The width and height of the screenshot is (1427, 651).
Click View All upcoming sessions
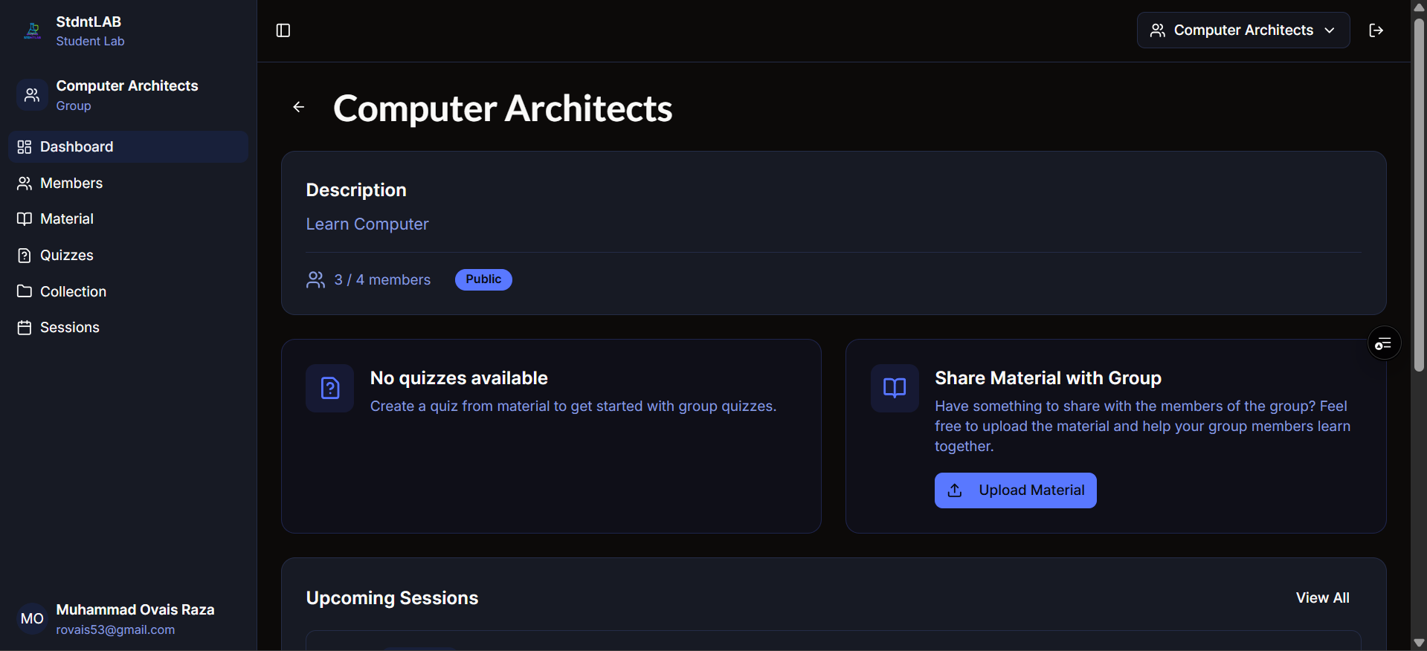click(1322, 597)
